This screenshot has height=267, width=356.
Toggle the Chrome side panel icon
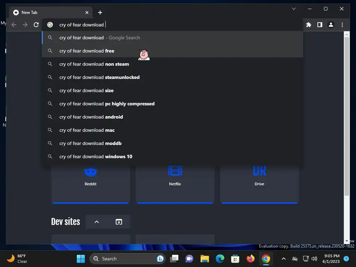(x=320, y=25)
